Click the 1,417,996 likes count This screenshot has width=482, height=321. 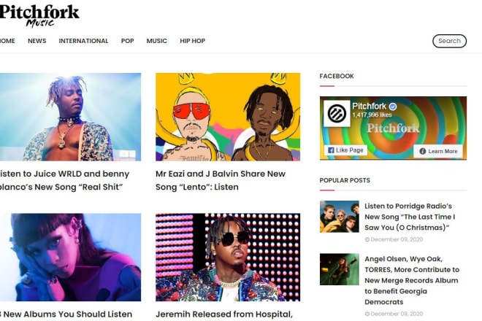pos(372,115)
